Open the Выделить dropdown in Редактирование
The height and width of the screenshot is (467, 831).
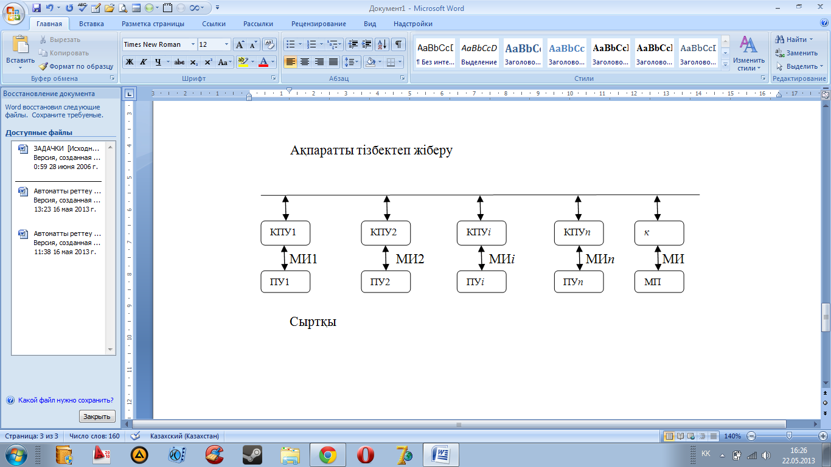tap(801, 66)
